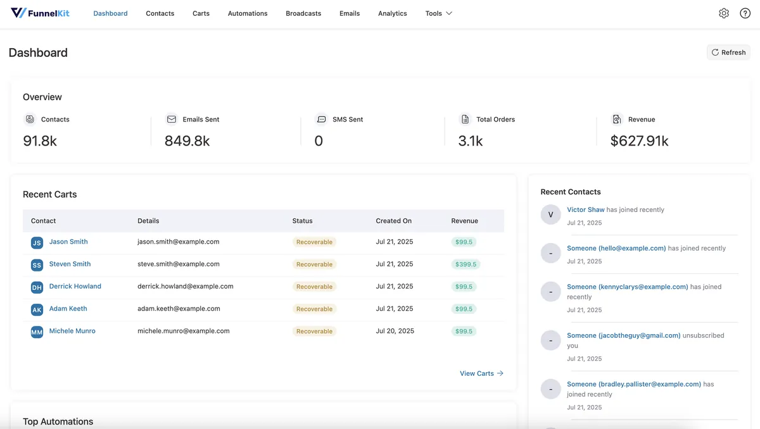Follow the View Carts link
The height and width of the screenshot is (429, 760).
click(481, 373)
